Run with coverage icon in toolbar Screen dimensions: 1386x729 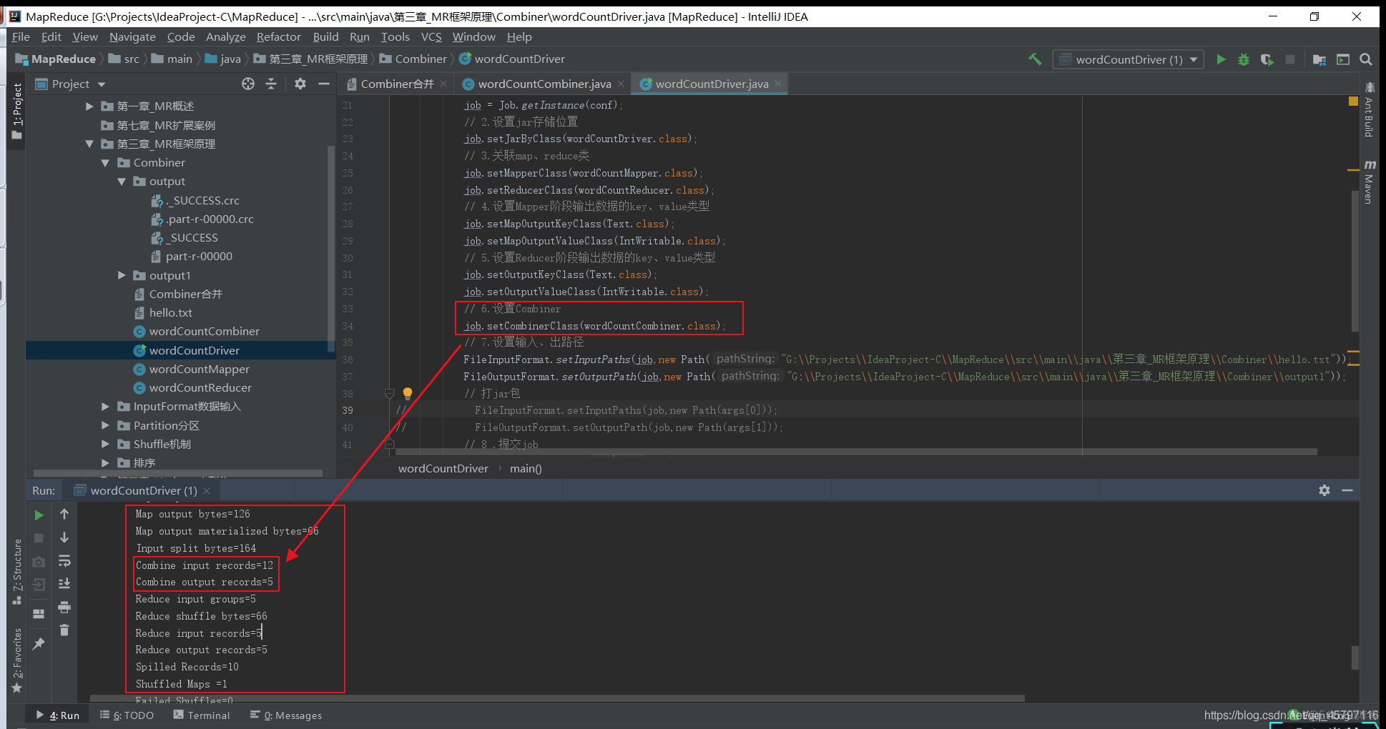[1267, 59]
